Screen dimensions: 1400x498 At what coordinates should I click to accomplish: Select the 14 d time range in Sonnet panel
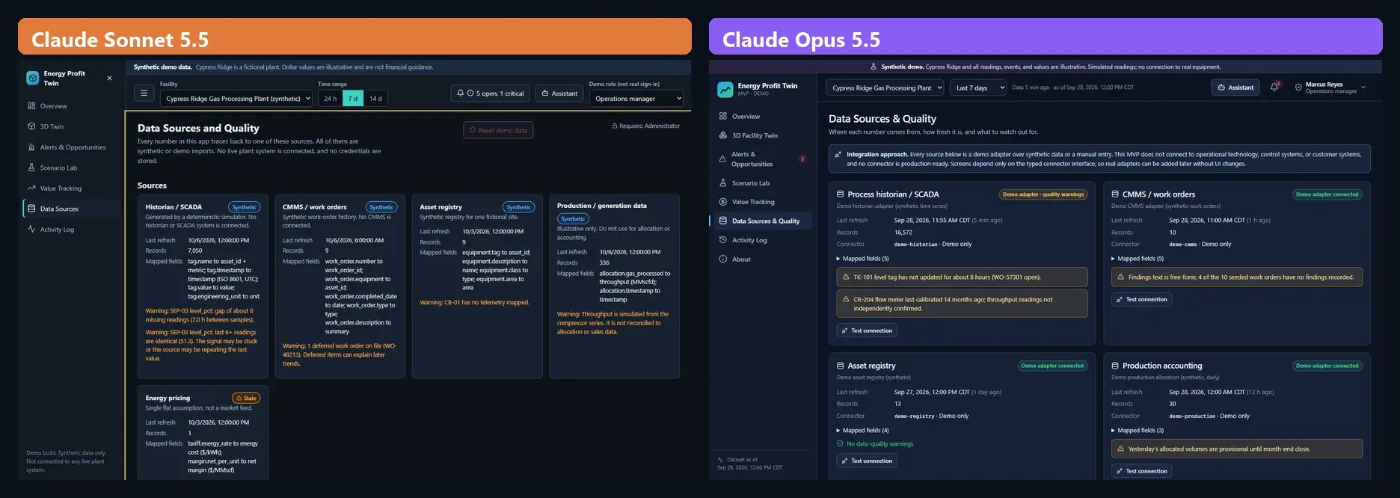click(375, 98)
